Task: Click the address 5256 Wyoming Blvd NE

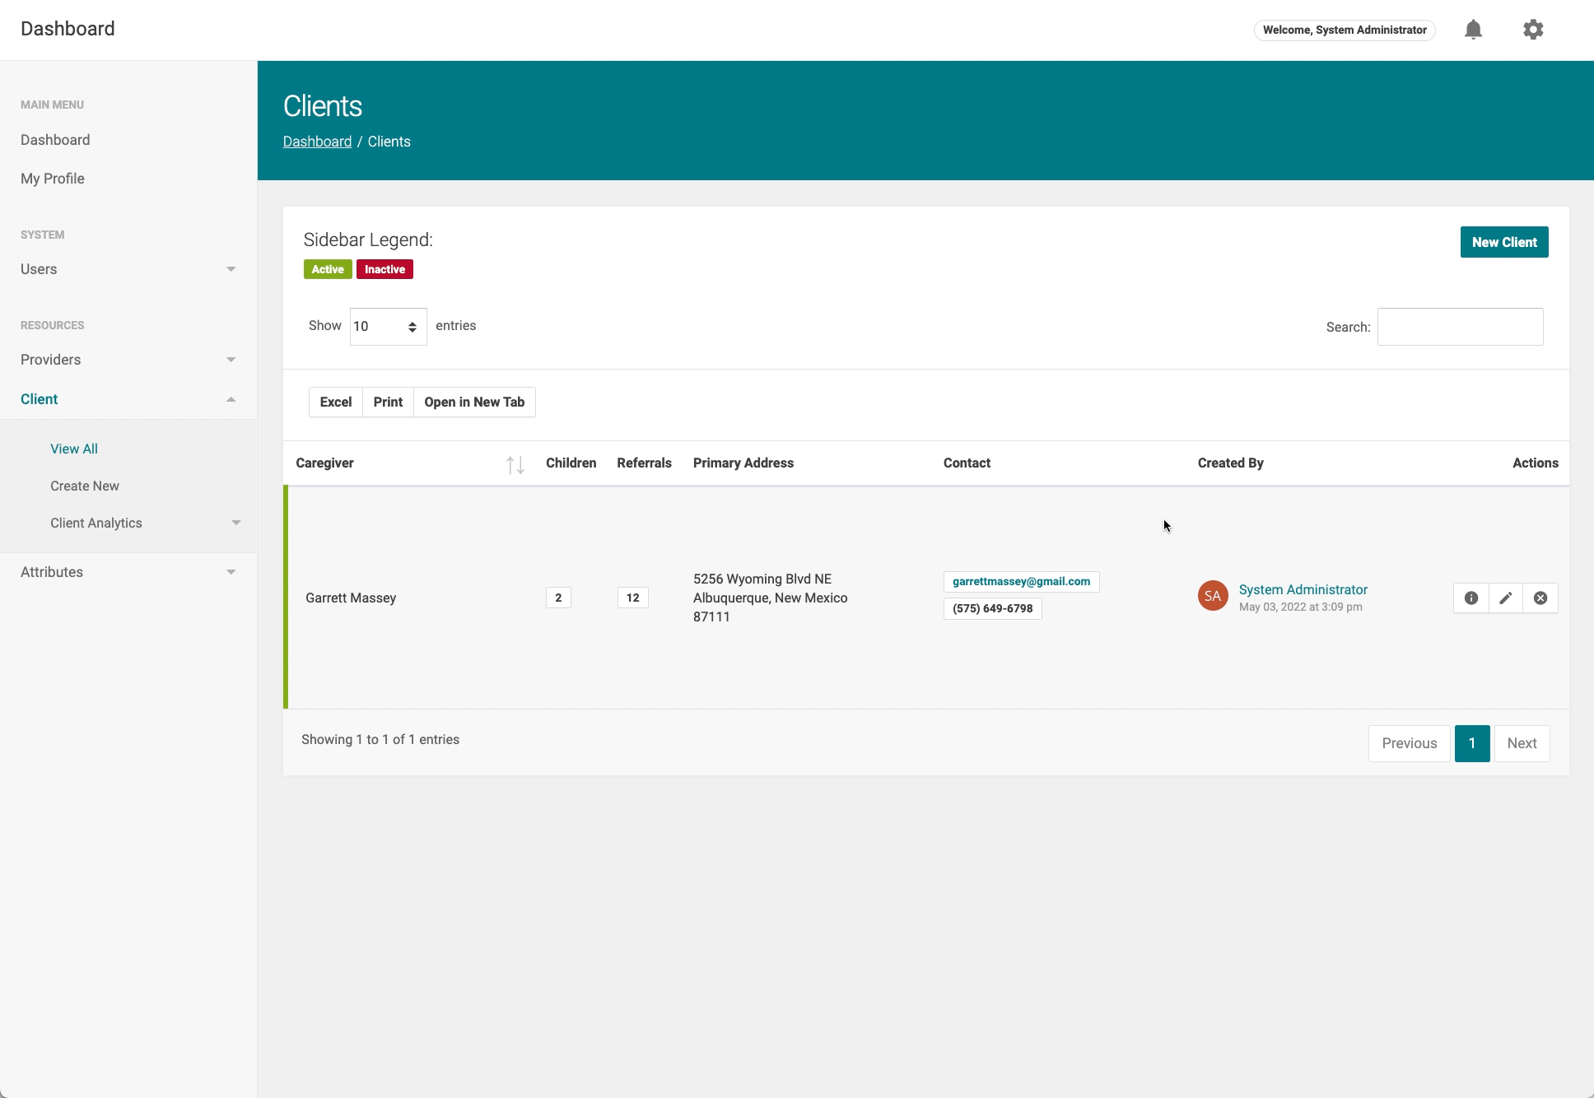Action: pos(762,579)
